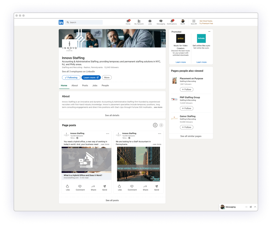Open the Jobs briefcase icon
Viewport: 272px width, 226px height.
click(x=150, y=22)
